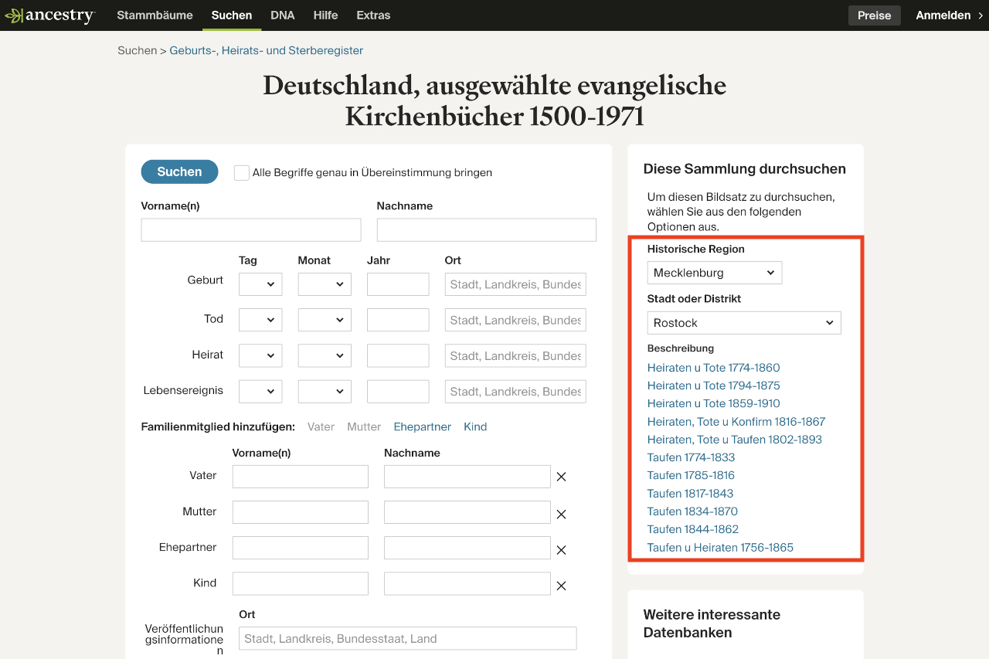989x659 pixels.
Task: Click the arrow next to Anmelden
Action: 981,15
